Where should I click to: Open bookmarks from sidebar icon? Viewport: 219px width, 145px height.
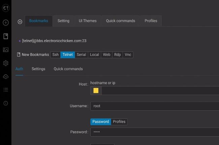click(6, 36)
